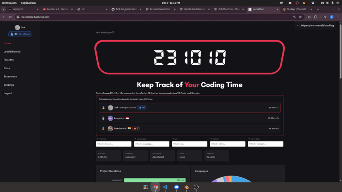Open OBS Studio from the dock
The width and height of the screenshot is (342, 192).
point(196,187)
